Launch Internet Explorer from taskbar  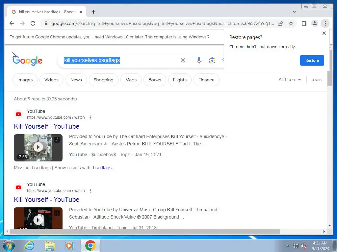pos(29,245)
